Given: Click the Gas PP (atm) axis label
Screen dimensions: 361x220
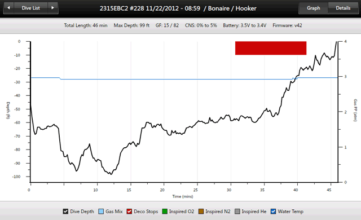Looking at the screenshot, I should (355, 110).
